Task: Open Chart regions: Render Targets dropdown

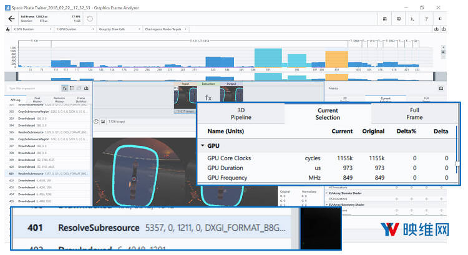Action: click(165, 29)
